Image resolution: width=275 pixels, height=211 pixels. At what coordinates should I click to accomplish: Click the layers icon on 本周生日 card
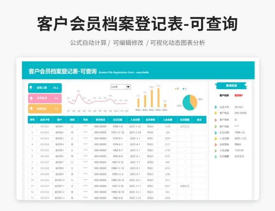coord(31,108)
